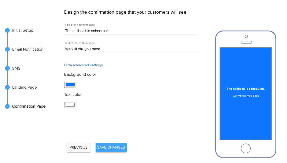Focus the Text of the confirm page field
The width and height of the screenshot is (287, 163).
click(x=131, y=49)
